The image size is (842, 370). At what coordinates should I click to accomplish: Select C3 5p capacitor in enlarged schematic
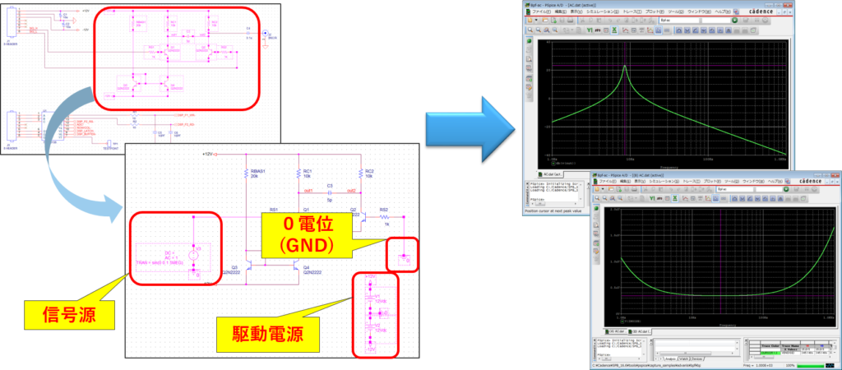coord(330,192)
